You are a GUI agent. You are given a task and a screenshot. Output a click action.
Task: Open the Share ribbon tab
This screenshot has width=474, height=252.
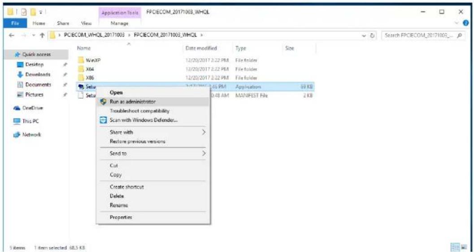63,23
